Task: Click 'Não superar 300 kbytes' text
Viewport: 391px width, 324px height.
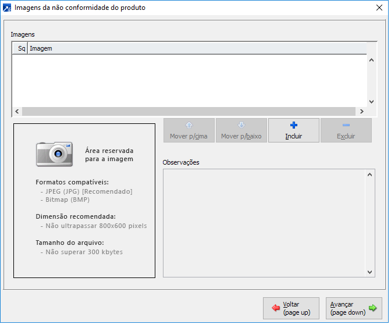Action: [84, 253]
